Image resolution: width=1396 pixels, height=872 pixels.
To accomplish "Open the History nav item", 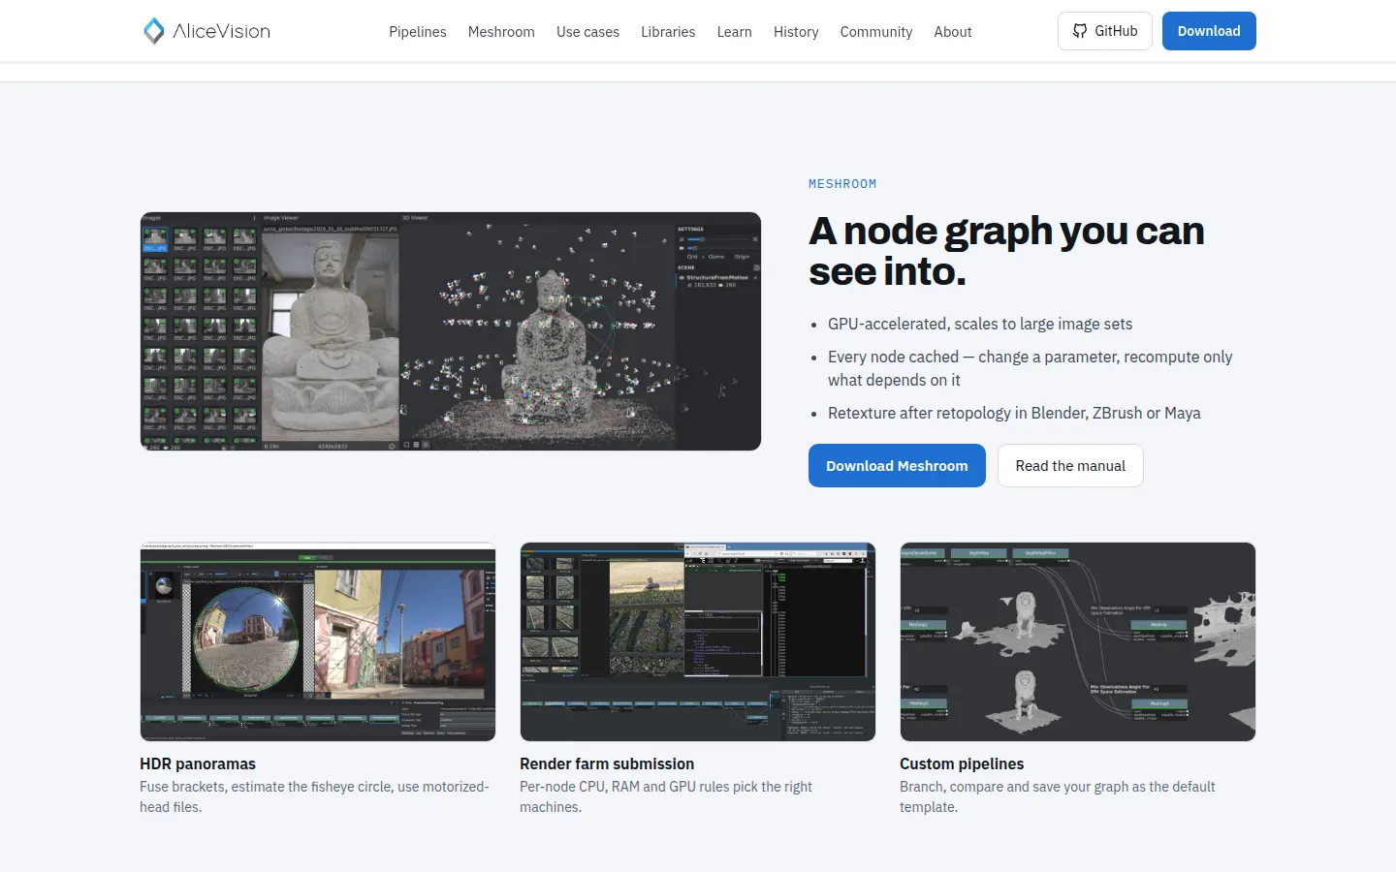I will 796,32.
